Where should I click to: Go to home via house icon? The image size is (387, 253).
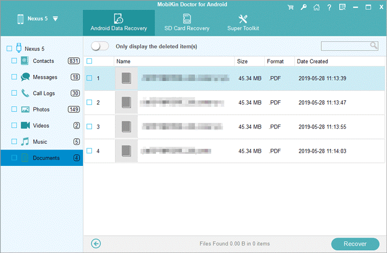(316, 7)
